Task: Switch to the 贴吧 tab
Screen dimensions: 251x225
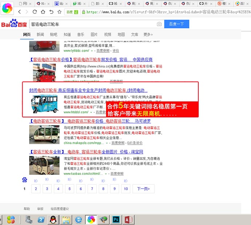Action: (x=54, y=35)
